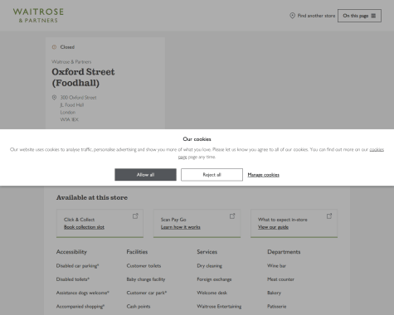Click Welcome desk text

[x=212, y=293]
